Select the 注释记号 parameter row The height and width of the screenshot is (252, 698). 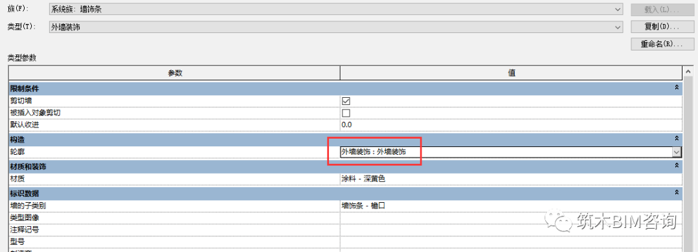click(346, 230)
